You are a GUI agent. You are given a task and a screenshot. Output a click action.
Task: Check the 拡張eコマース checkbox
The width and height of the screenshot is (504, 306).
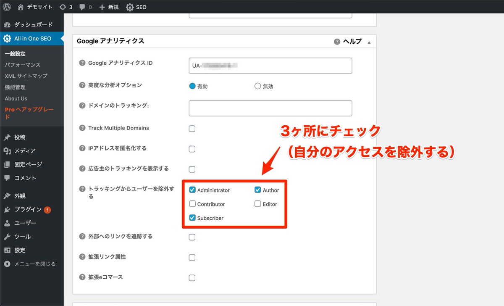click(192, 278)
